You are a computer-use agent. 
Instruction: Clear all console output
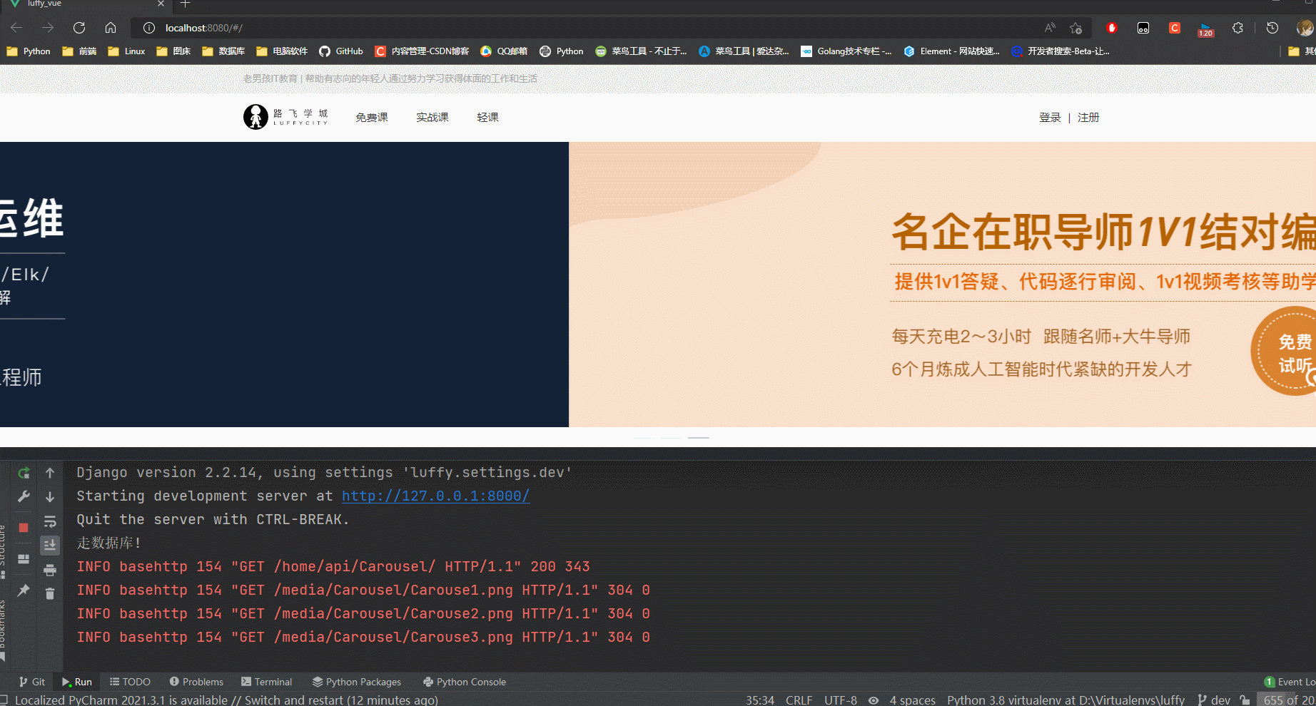click(x=50, y=593)
